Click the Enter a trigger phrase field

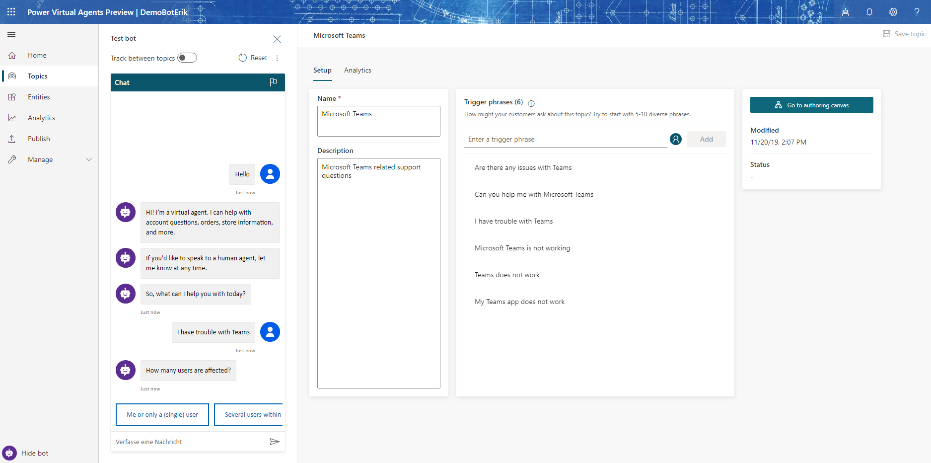click(566, 140)
